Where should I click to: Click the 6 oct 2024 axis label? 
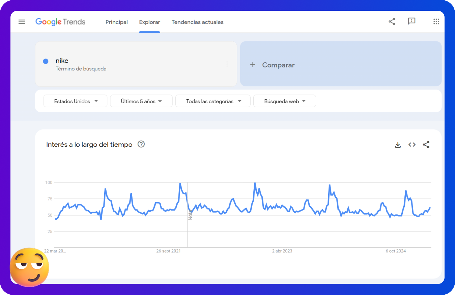click(x=396, y=251)
